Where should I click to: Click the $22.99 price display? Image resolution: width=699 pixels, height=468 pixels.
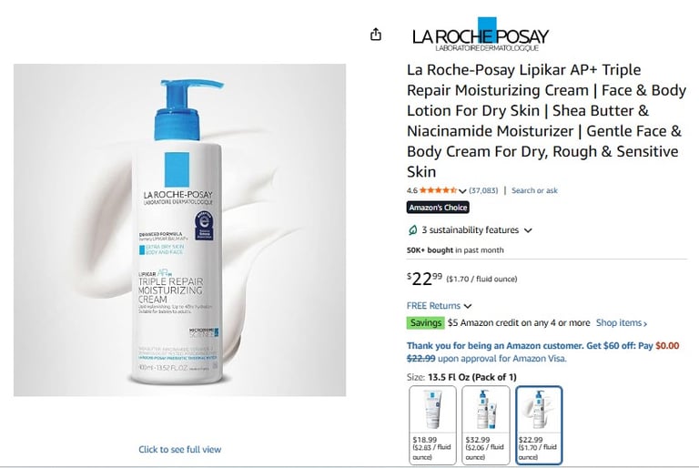click(424, 279)
